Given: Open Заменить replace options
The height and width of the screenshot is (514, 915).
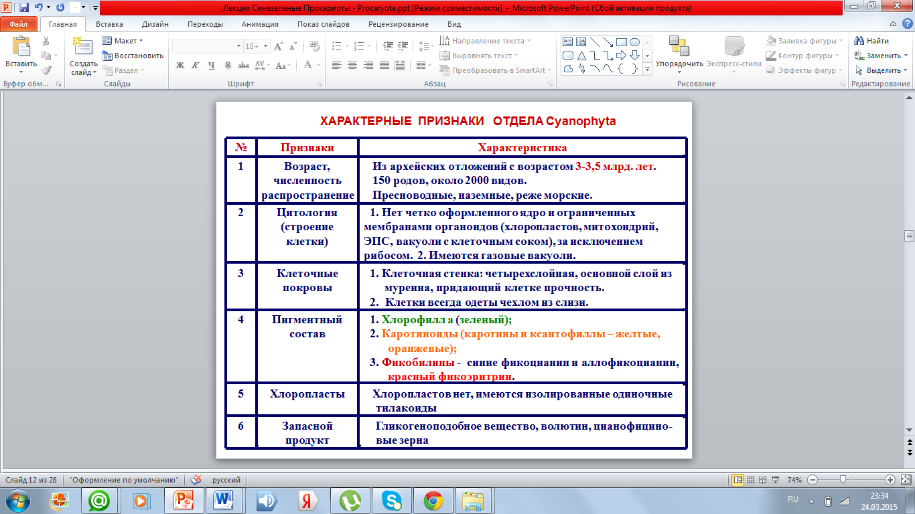Looking at the screenshot, I should point(879,56).
